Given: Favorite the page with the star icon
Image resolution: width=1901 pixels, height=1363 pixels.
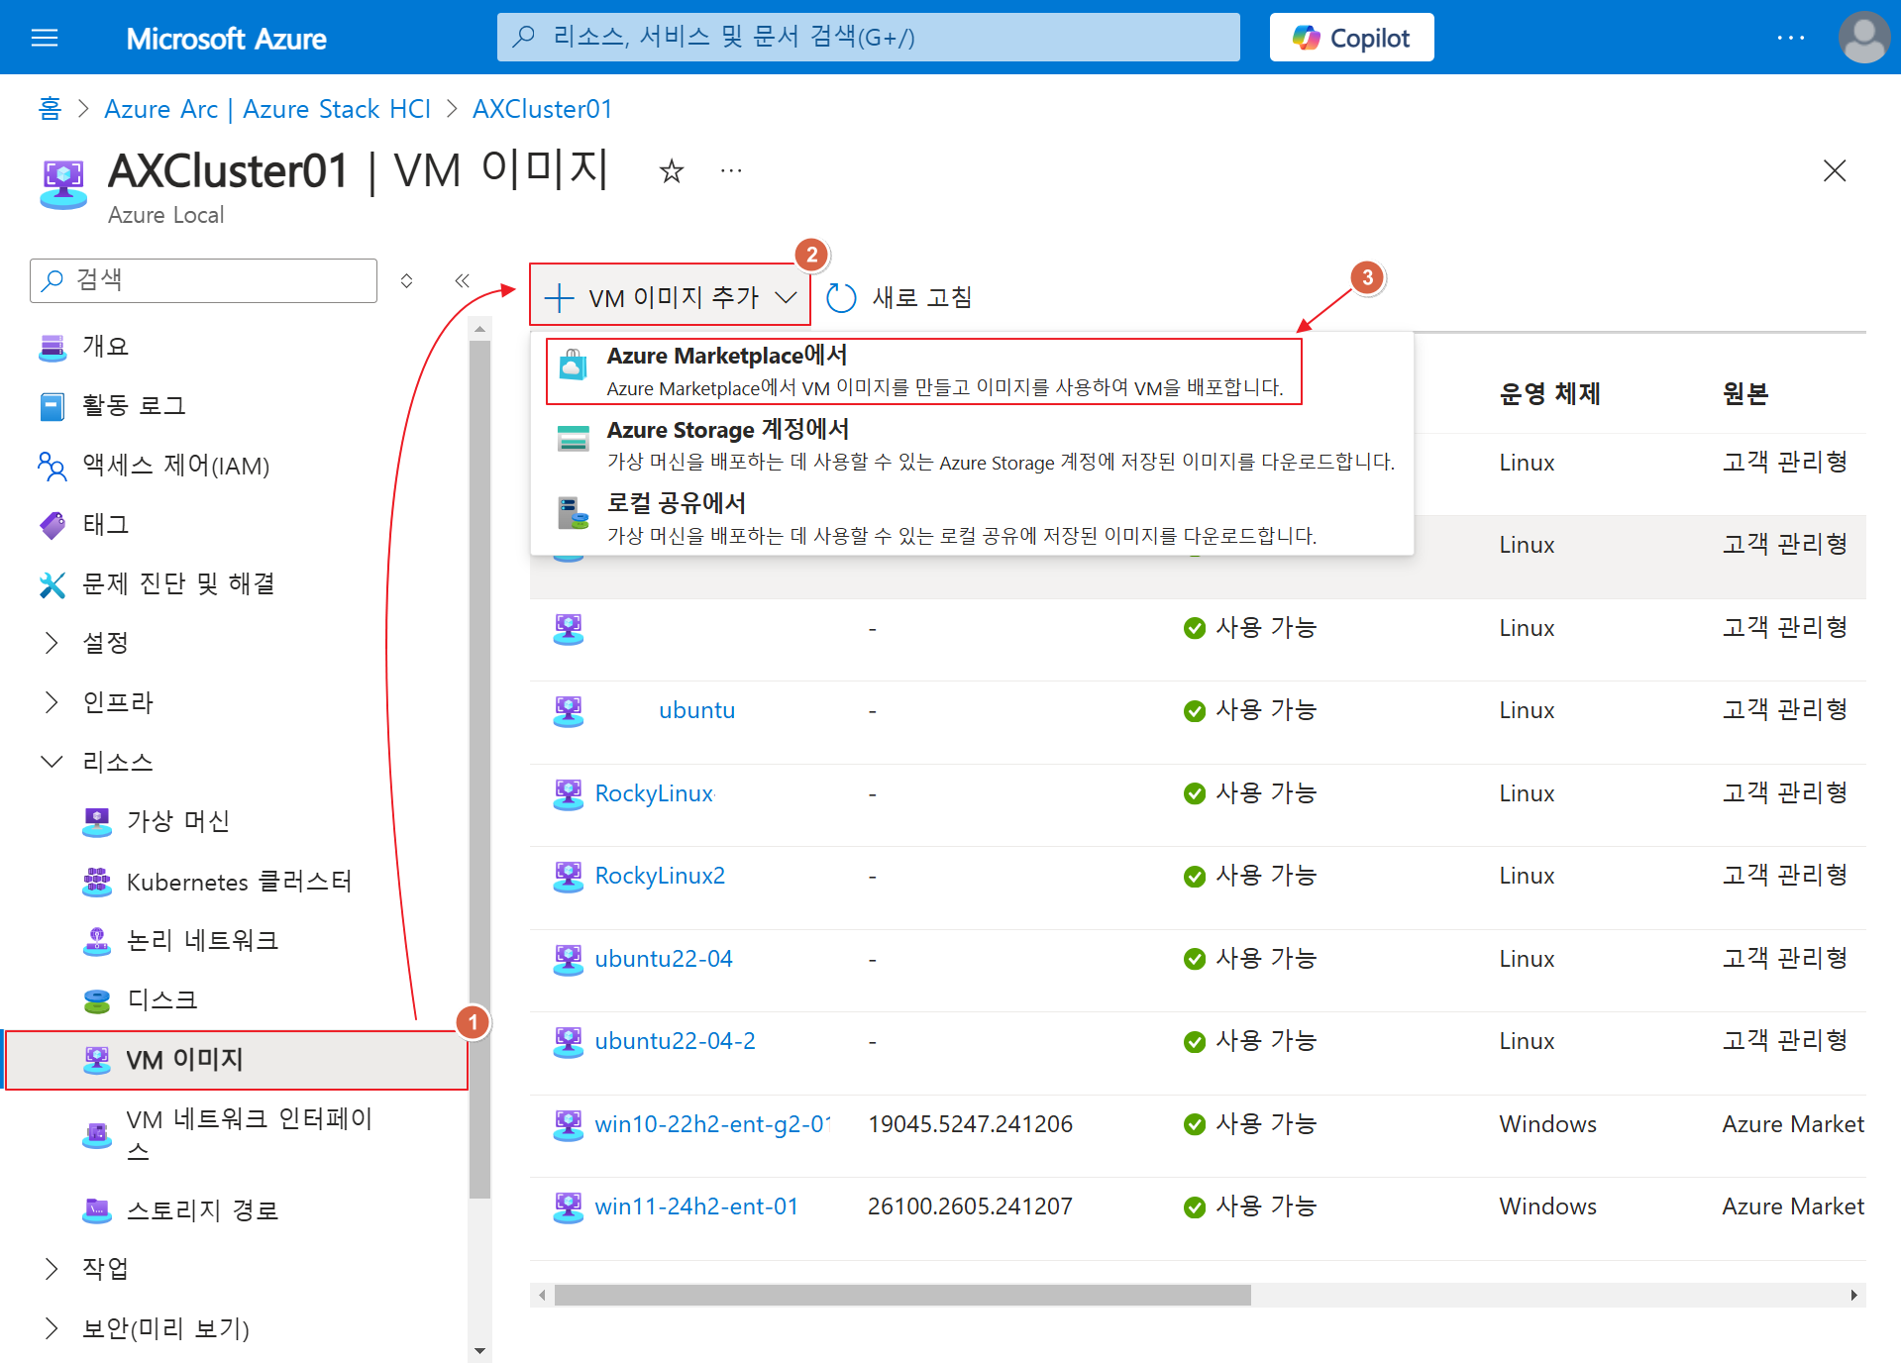Looking at the screenshot, I should [672, 171].
